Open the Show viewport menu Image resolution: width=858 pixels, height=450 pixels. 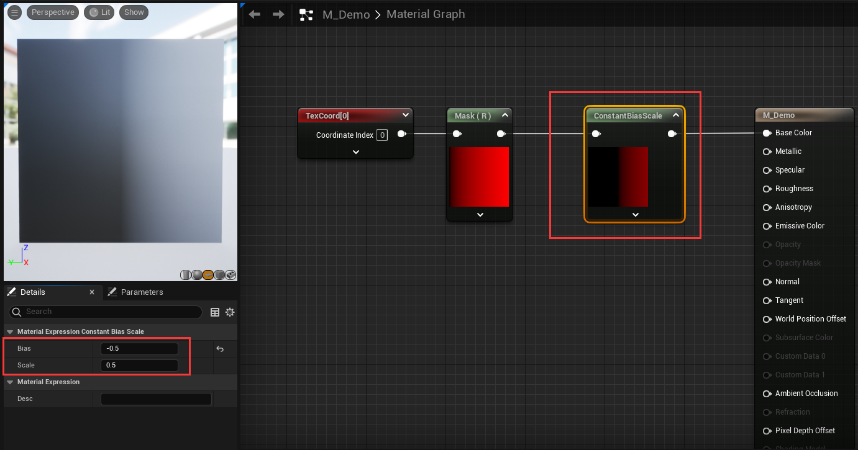[x=134, y=12]
